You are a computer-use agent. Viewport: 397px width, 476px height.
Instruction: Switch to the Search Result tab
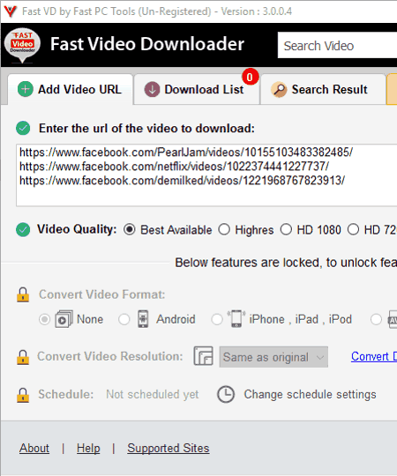tap(323, 89)
